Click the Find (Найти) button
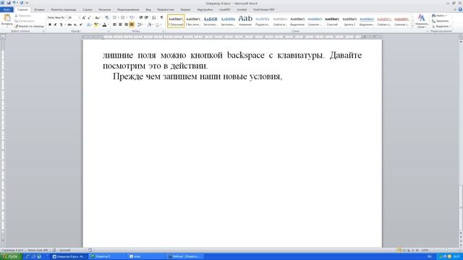Screen dimensions: 463x260 coord(440,16)
